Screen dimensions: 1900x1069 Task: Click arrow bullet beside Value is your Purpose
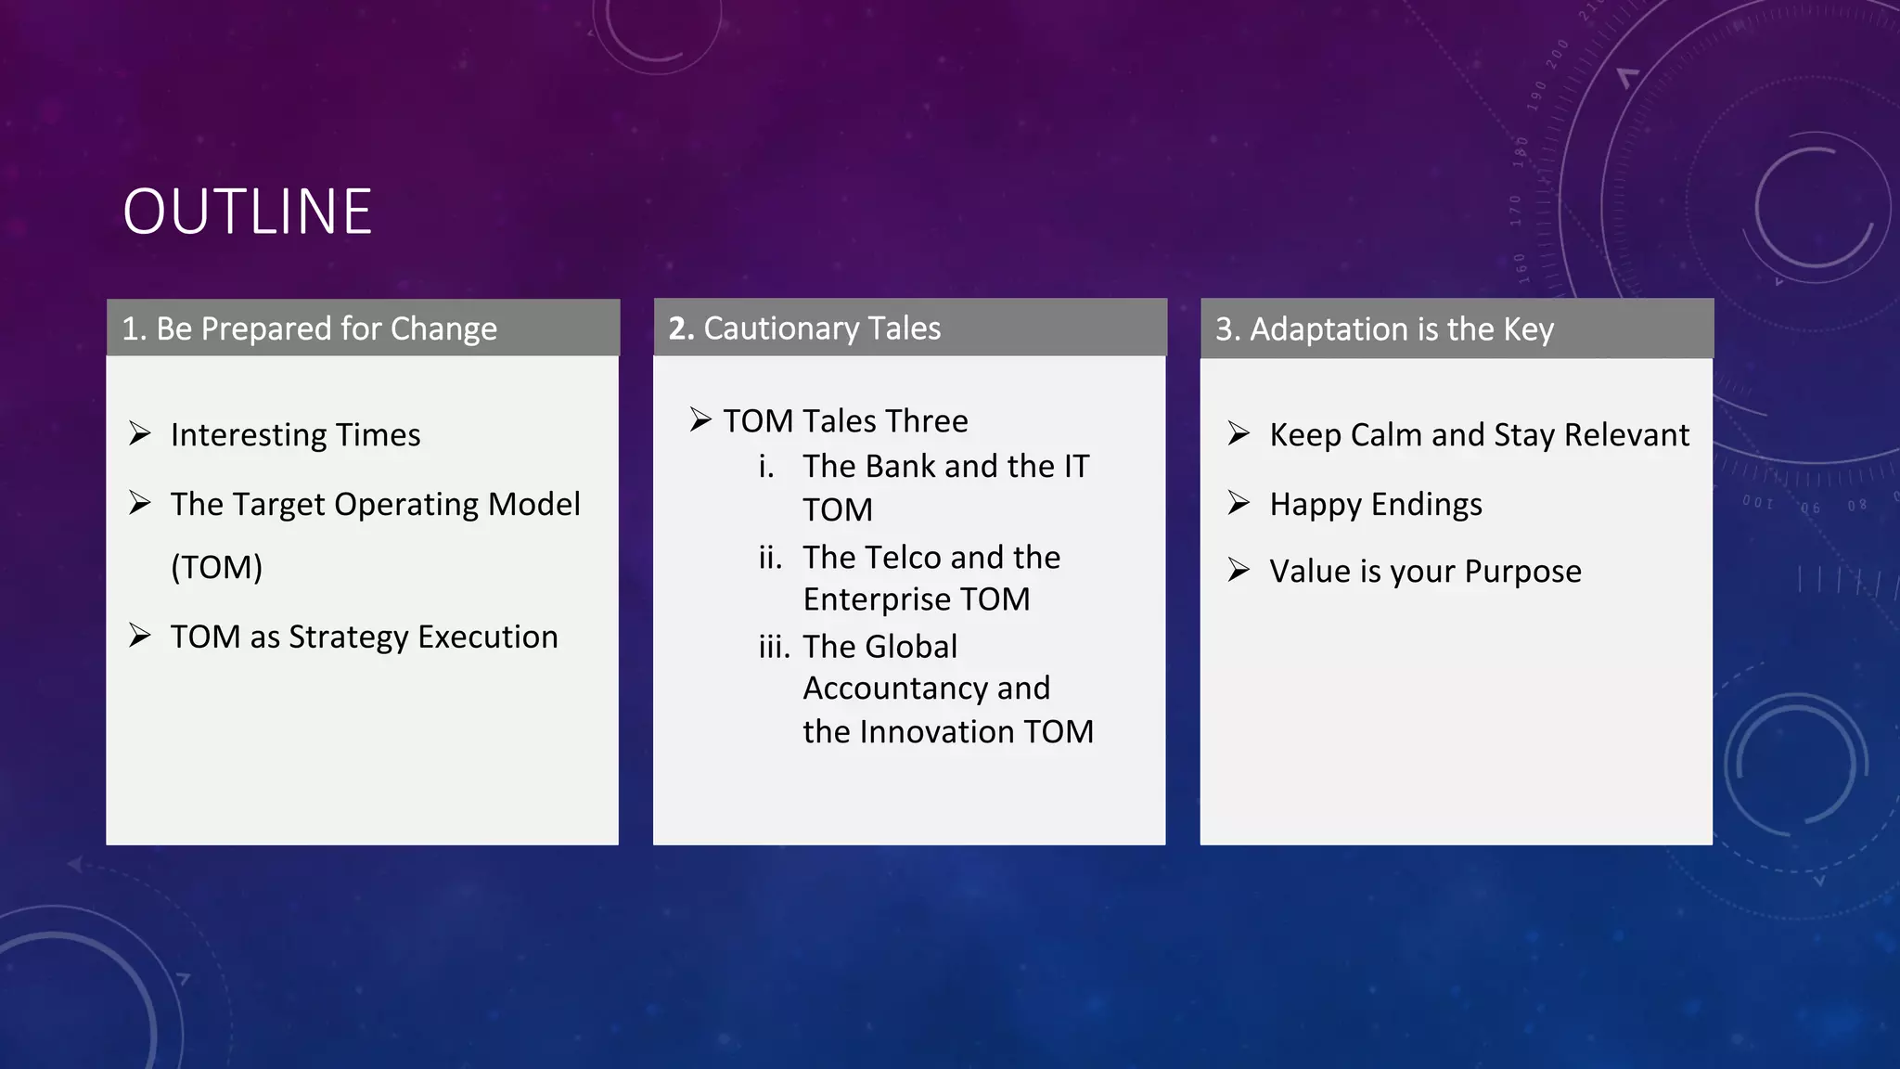(x=1239, y=570)
